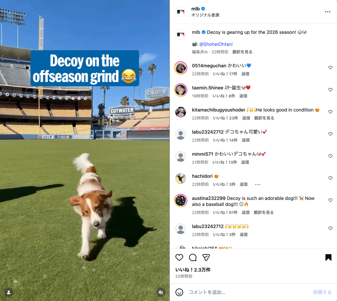337x301 pixels.
Task: Open mlb profile avatar in header
Action: point(181,12)
